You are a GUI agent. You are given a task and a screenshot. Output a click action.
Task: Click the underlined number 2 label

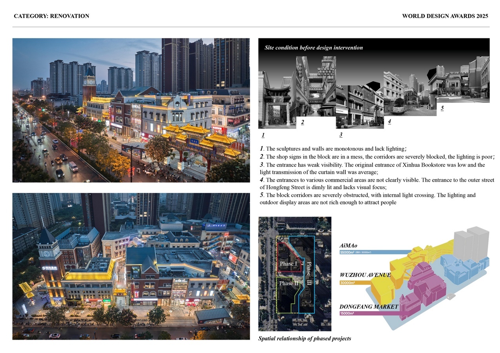(302, 123)
